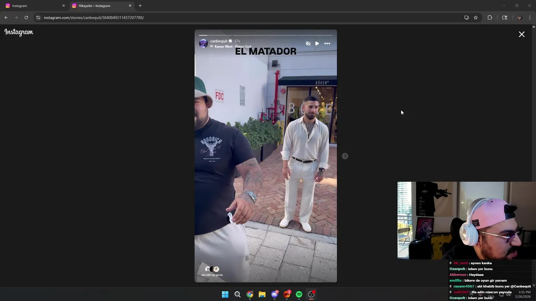Open the Kanye West · Praise God track
Viewport: 536px width, 301px height.
click(232, 46)
